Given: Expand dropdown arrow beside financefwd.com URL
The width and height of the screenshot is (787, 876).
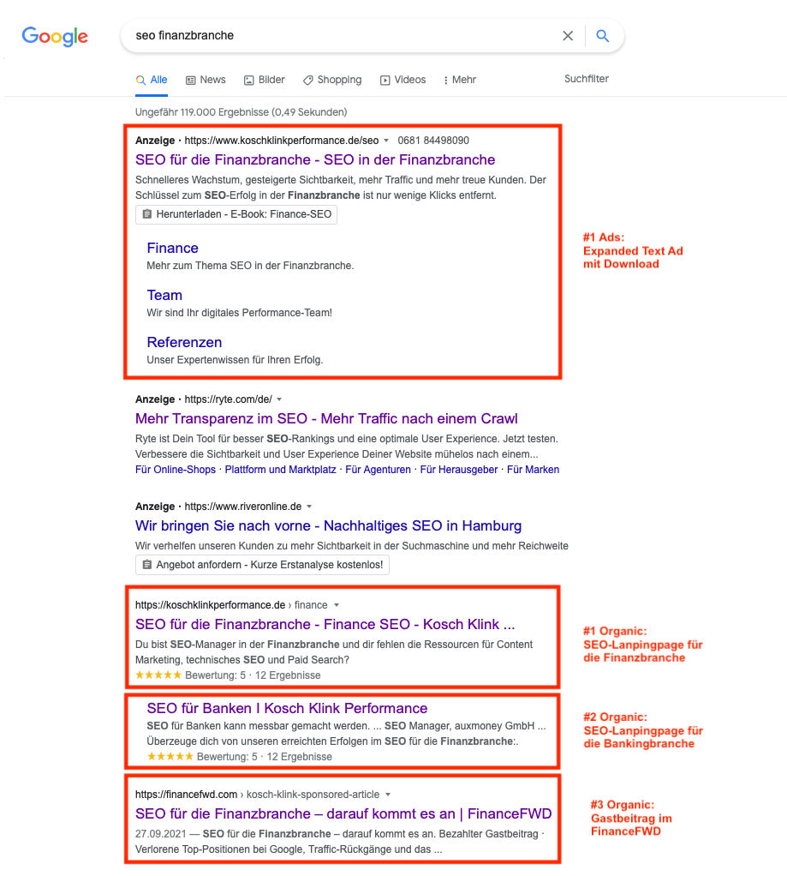Looking at the screenshot, I should tap(388, 795).
